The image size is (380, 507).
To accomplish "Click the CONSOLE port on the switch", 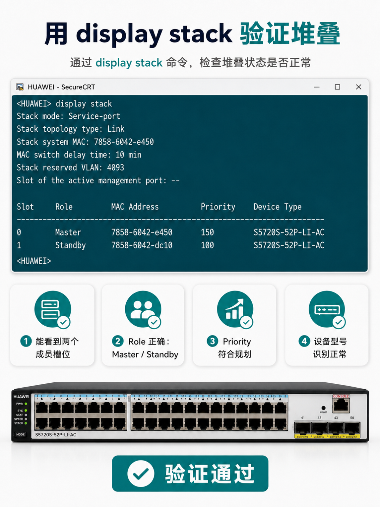I will (341, 405).
